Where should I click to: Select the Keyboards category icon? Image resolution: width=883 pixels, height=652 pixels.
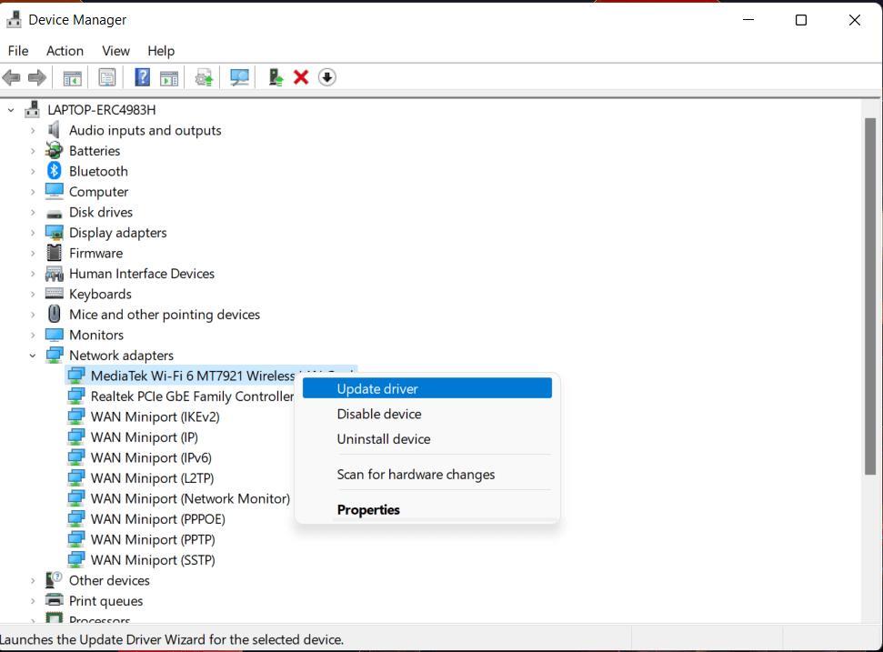pos(54,294)
